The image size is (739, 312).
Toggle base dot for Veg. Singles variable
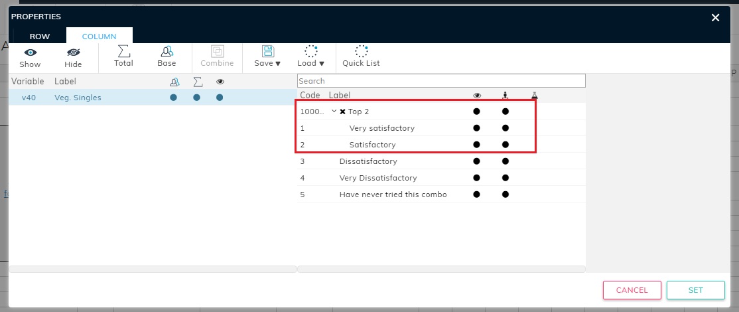(x=173, y=98)
